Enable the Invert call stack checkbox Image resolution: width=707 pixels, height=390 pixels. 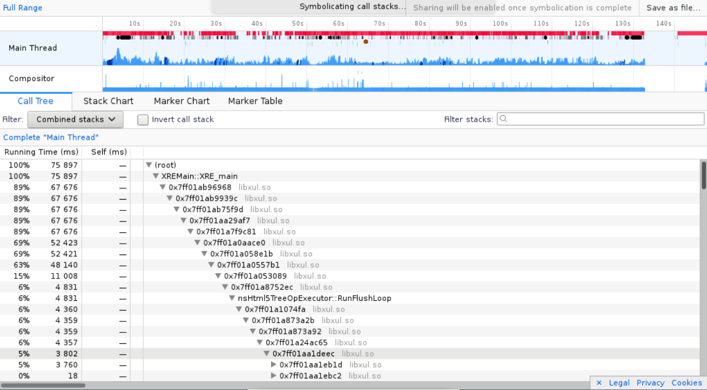tap(143, 120)
